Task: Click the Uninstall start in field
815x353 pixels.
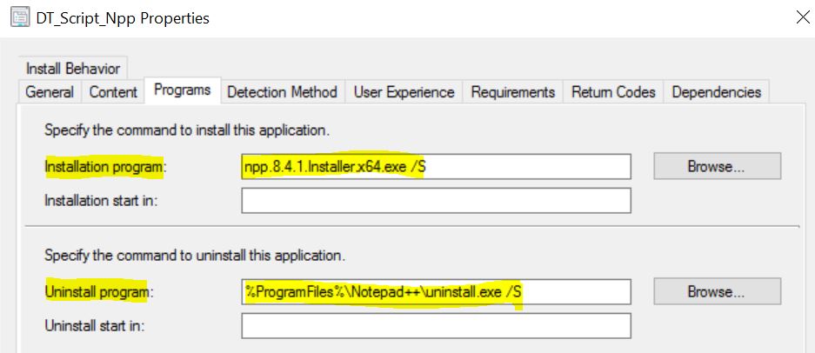Action: [436, 326]
